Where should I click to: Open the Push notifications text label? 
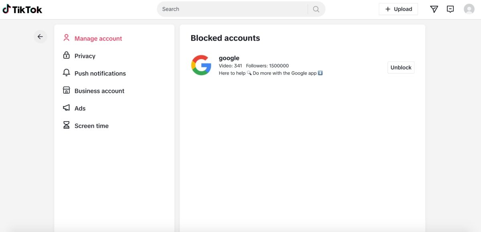tap(100, 73)
